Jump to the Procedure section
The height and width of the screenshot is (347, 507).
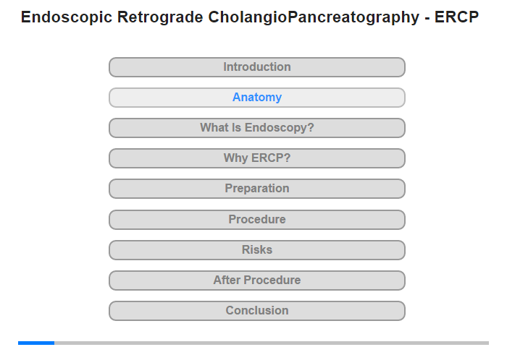click(x=256, y=220)
